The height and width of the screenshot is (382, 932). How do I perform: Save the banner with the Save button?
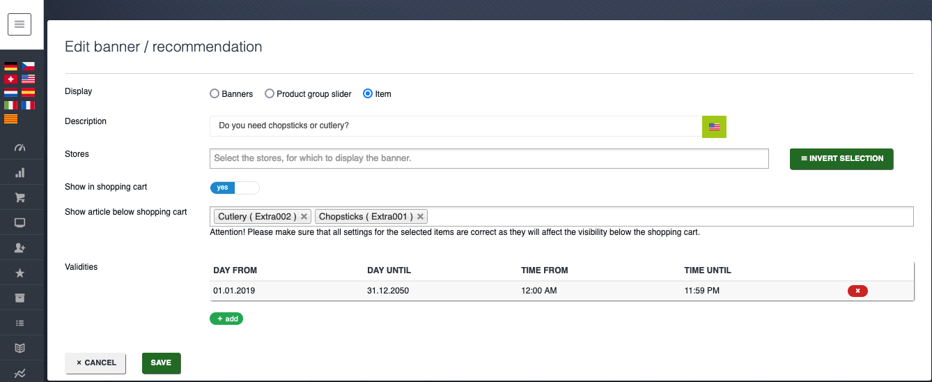161,363
